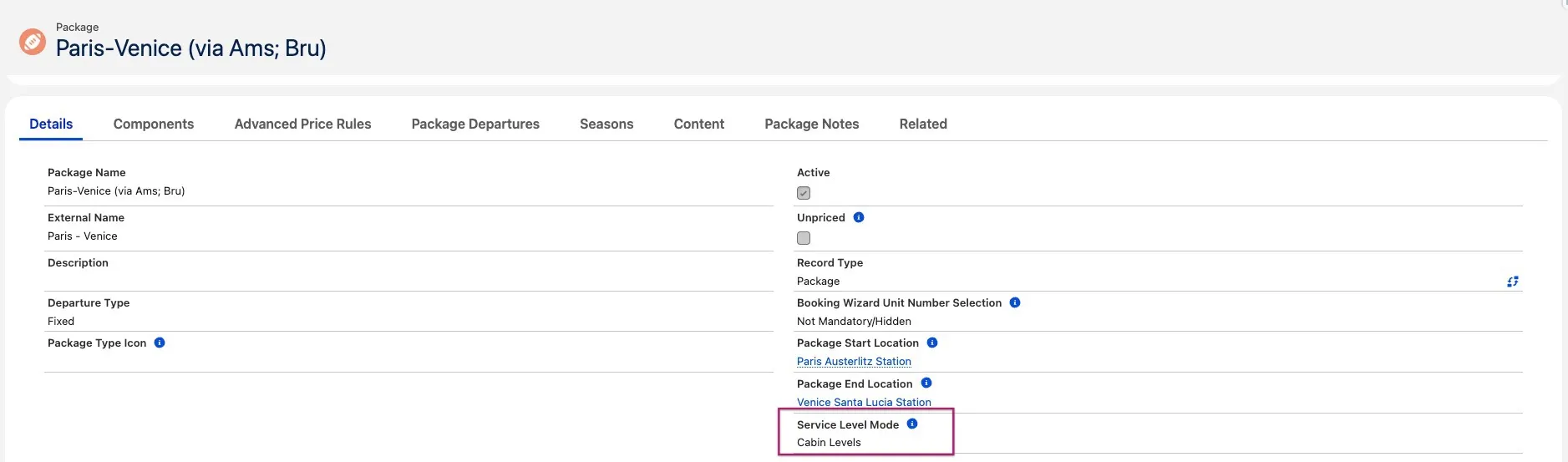Open the Paris Austerlitz Station link
The height and width of the screenshot is (462, 1568).
point(854,362)
